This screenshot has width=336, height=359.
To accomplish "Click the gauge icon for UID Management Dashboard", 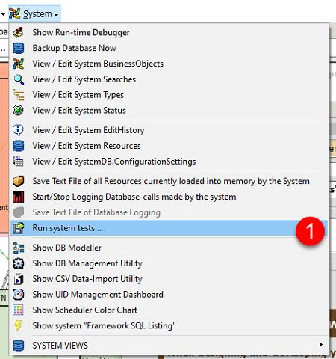I will [18, 295].
